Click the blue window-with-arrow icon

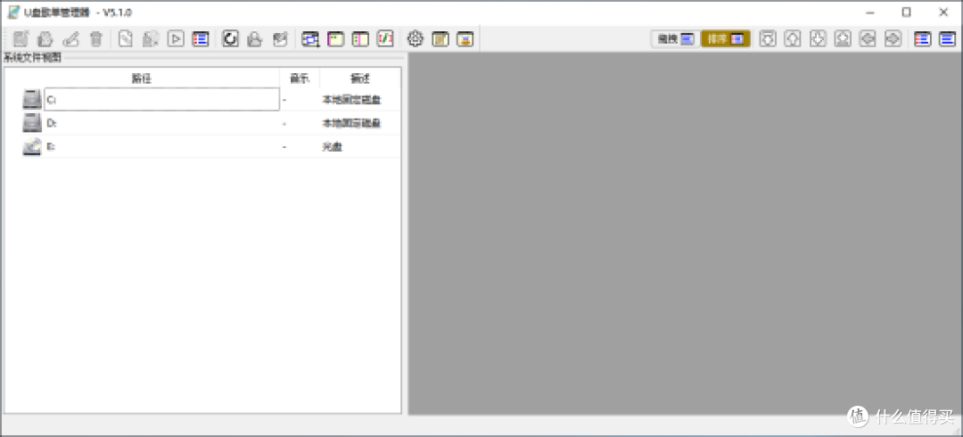pyautogui.click(x=311, y=39)
